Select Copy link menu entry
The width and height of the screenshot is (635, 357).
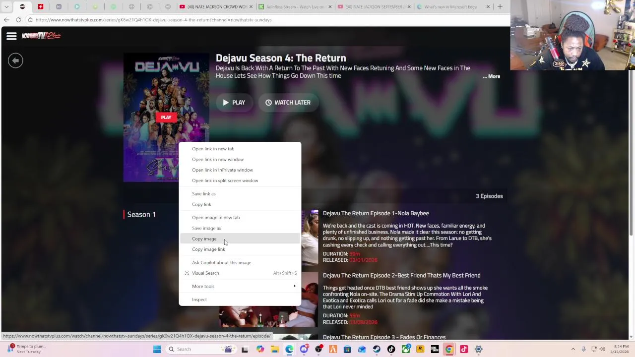pyautogui.click(x=240, y=204)
